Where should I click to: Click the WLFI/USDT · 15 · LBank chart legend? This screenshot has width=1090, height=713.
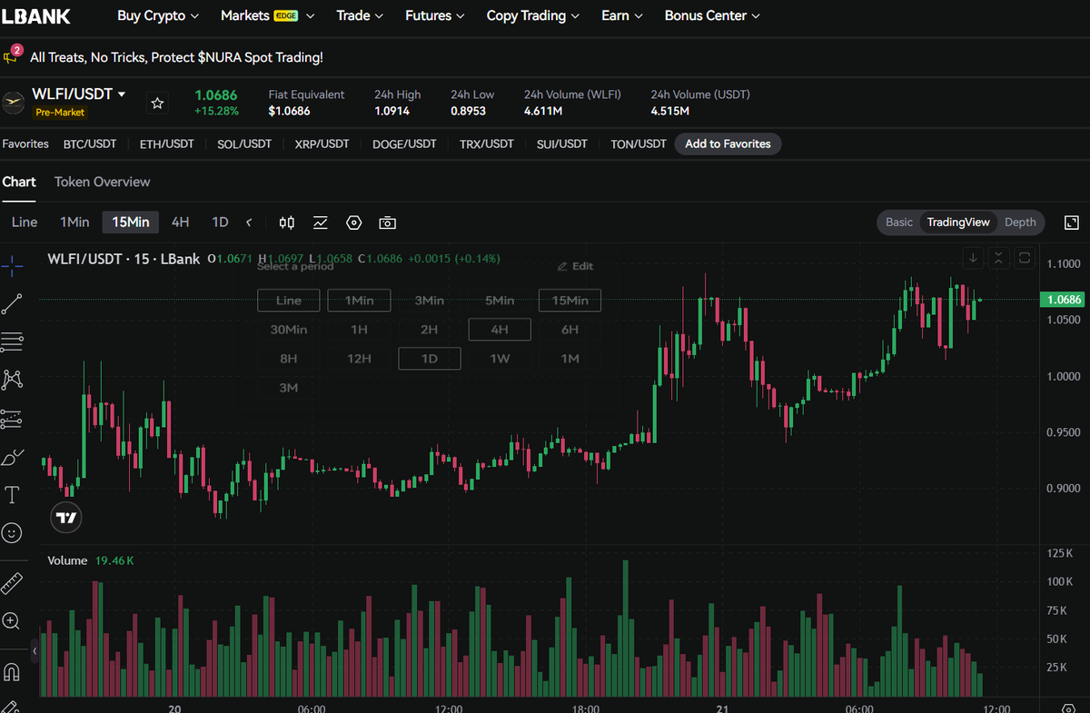point(124,259)
